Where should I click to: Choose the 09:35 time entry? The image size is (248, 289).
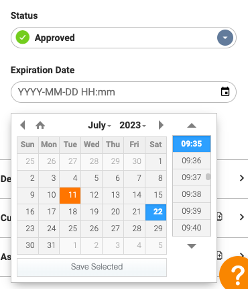coord(192,144)
